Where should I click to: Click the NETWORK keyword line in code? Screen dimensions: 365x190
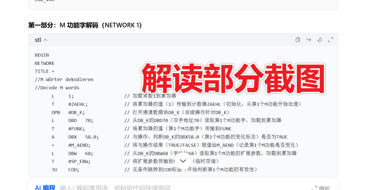(44, 63)
